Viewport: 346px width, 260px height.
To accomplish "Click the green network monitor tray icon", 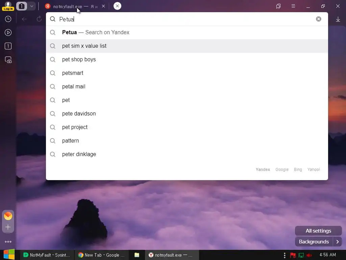I will 301,255.
